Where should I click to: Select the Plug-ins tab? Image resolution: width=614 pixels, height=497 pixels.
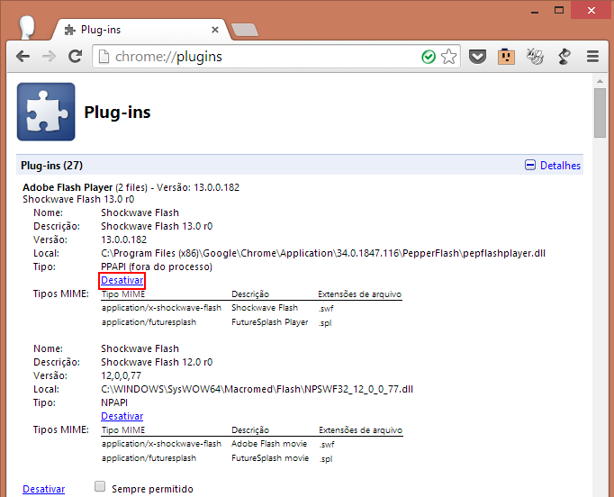click(x=140, y=30)
